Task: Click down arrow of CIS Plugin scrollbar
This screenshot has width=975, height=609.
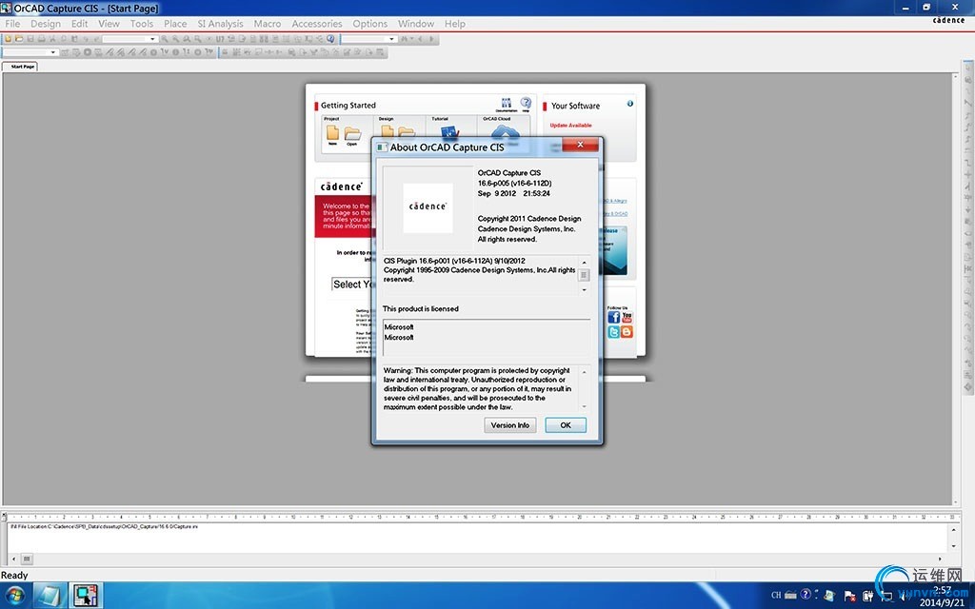Action: click(x=584, y=290)
